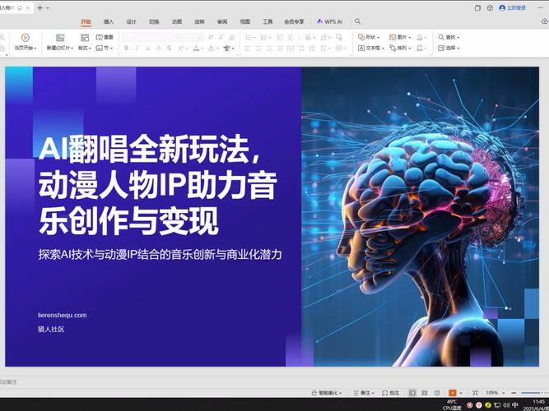The width and height of the screenshot is (549, 411).
Task: Toggle Bold text formatting
Action: click(x=126, y=48)
